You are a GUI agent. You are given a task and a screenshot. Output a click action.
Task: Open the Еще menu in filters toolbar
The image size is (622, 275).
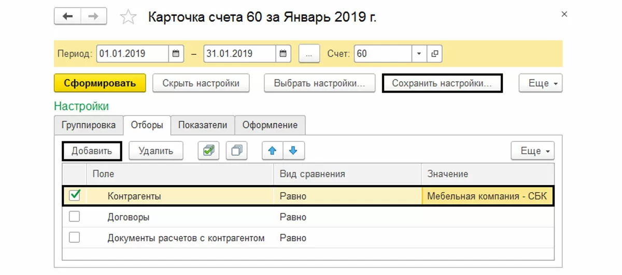coord(532,151)
